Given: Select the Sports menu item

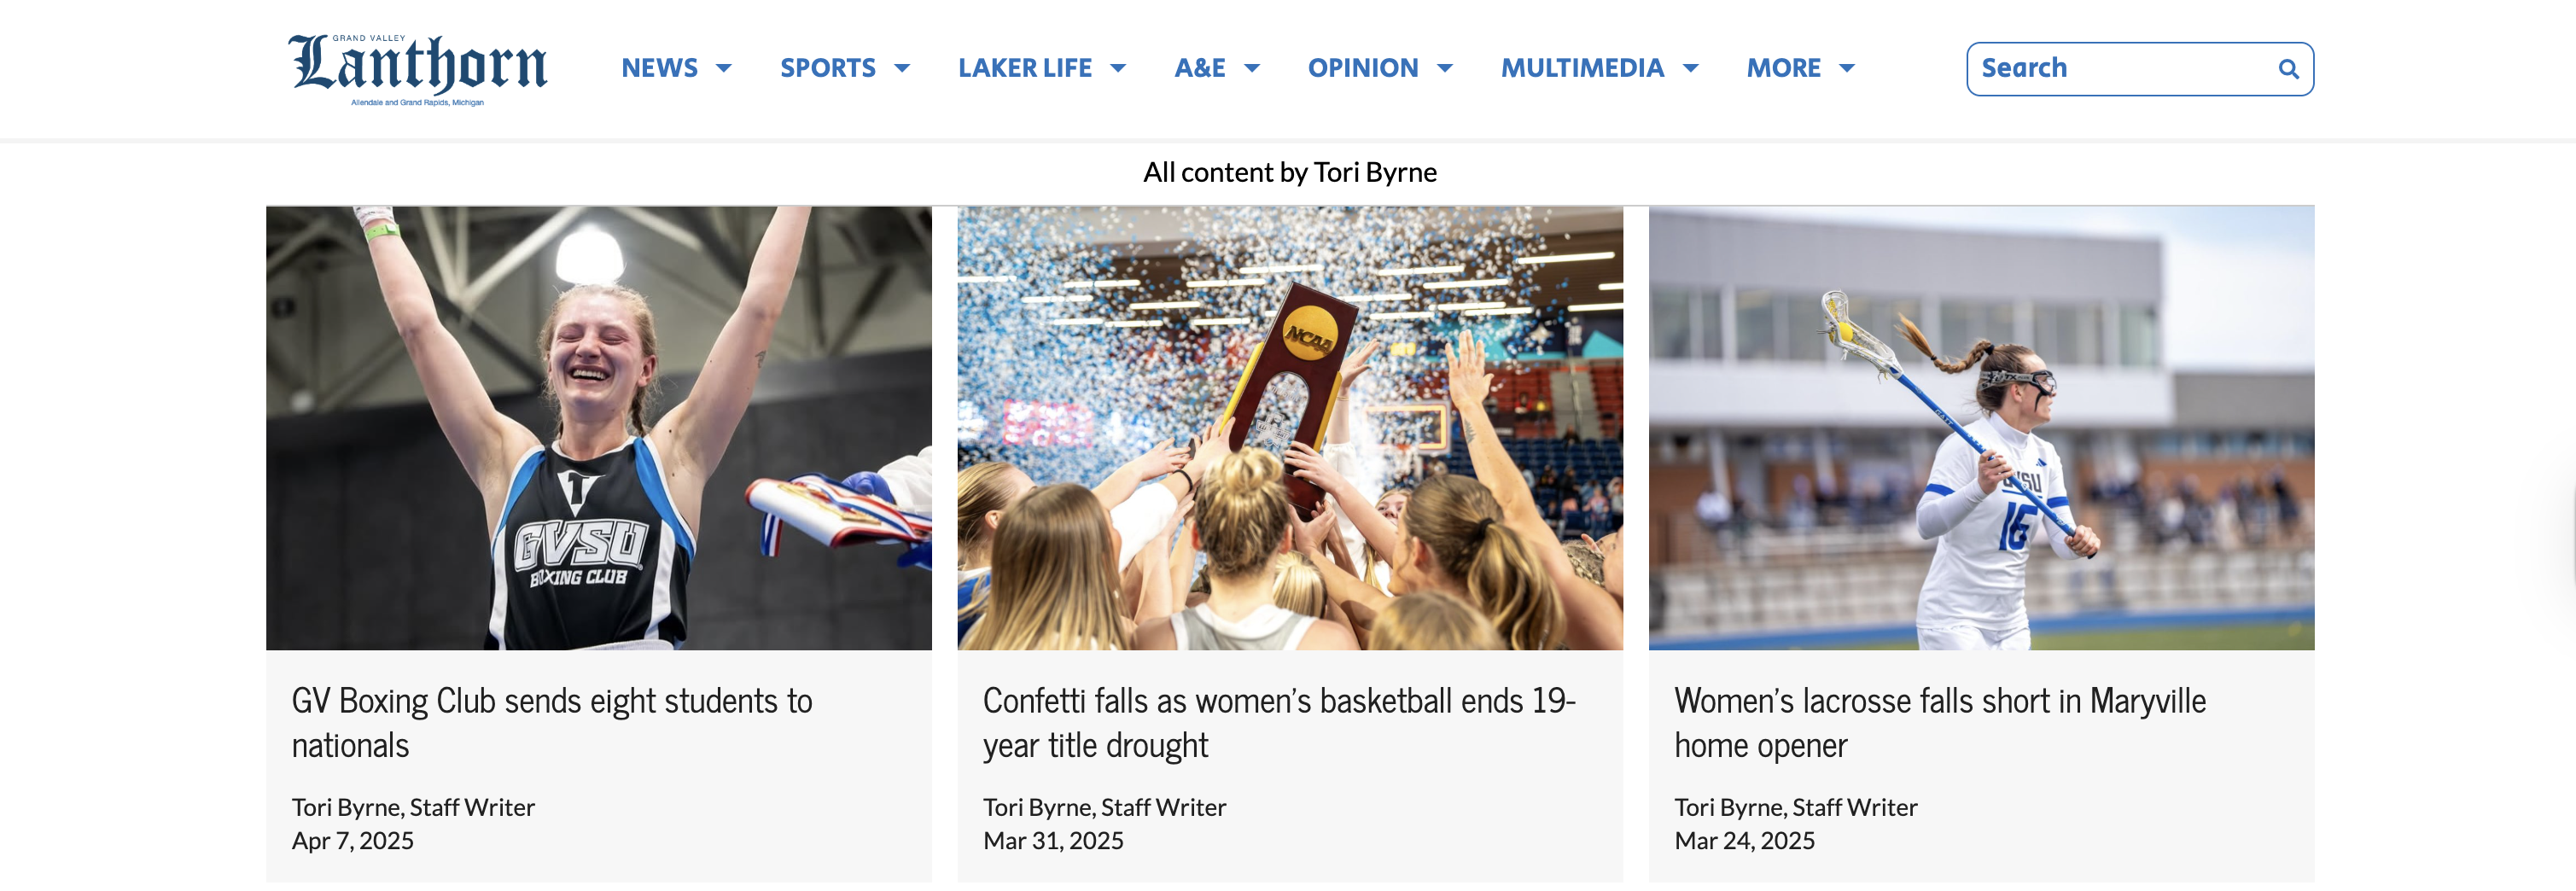Looking at the screenshot, I should point(827,68).
